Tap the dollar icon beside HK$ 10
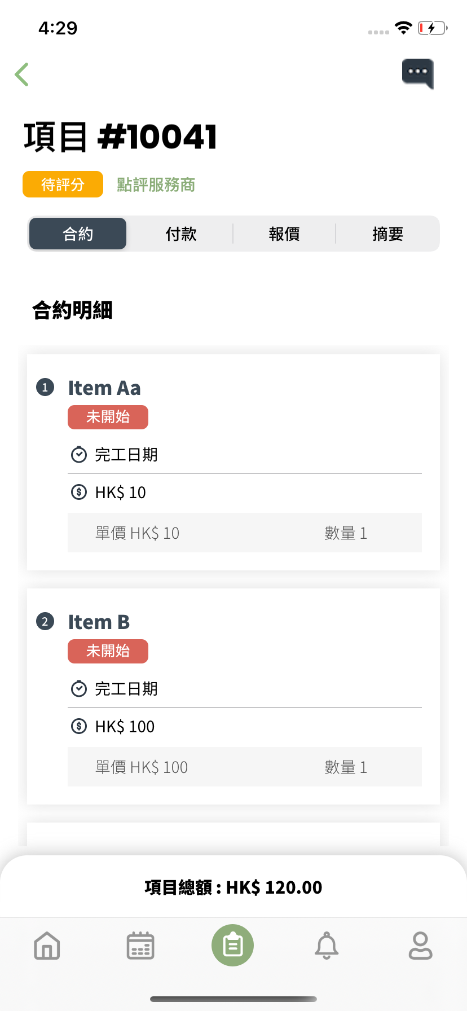Viewport: 467px width, 1011px height. pos(79,492)
